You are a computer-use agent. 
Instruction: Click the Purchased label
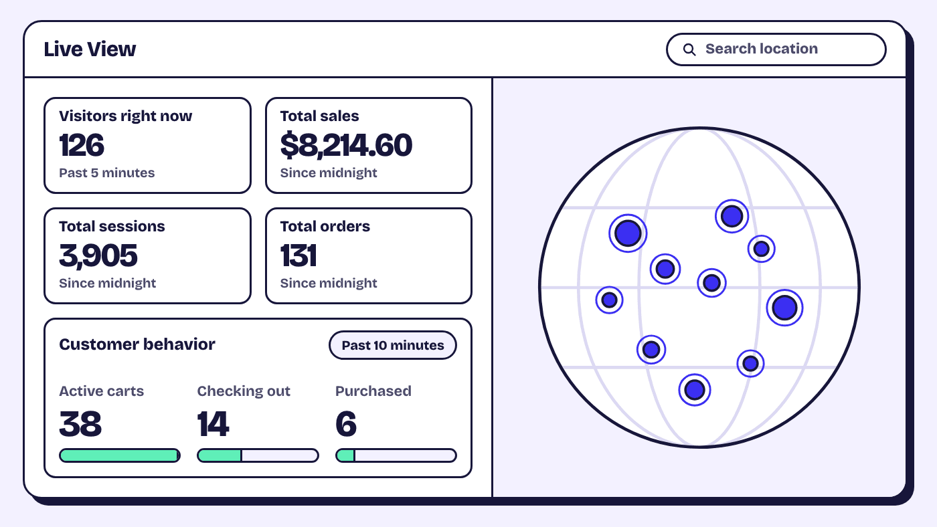[373, 391]
